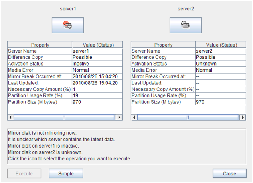Click server1 table Value (Status) header
Image resolution: width=253 pixels, height=183 pixels.
[x=97, y=45]
